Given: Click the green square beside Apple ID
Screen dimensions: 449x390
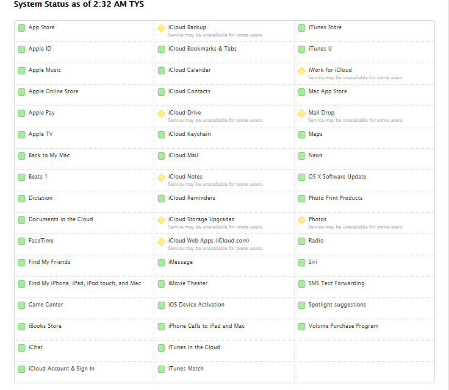Looking at the screenshot, I should point(21,49).
